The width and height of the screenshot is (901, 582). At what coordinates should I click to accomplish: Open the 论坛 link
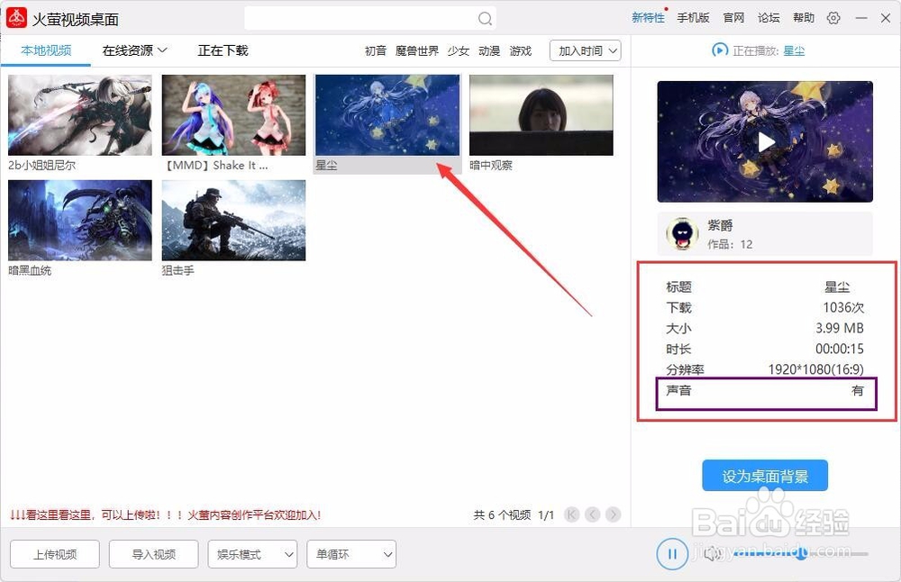[x=769, y=18]
